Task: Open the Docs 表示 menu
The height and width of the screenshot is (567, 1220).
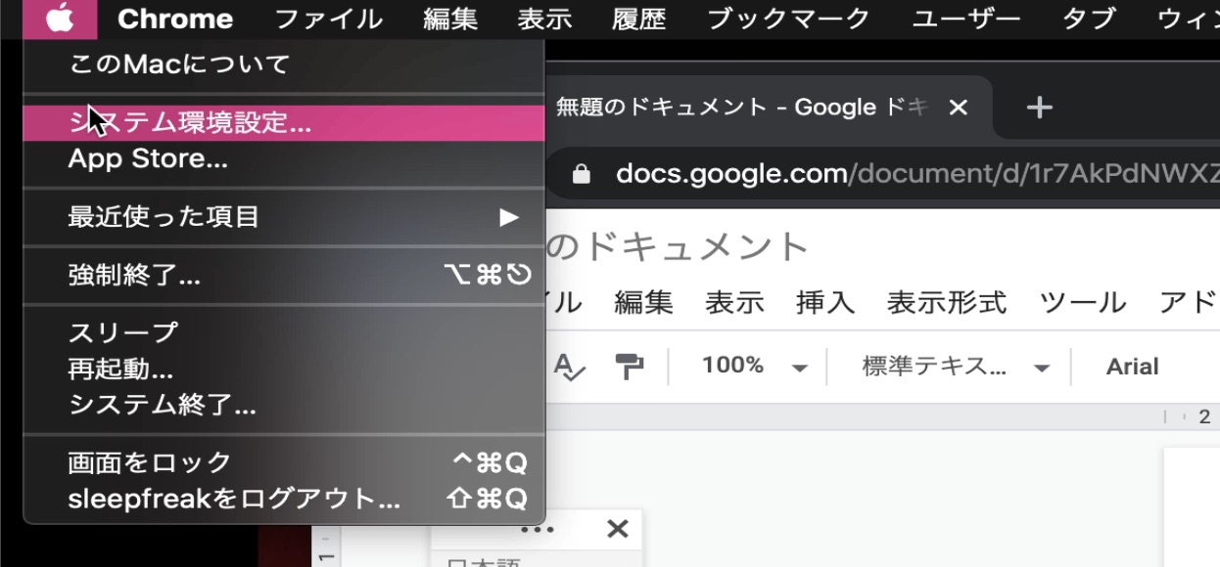Action: click(x=734, y=303)
